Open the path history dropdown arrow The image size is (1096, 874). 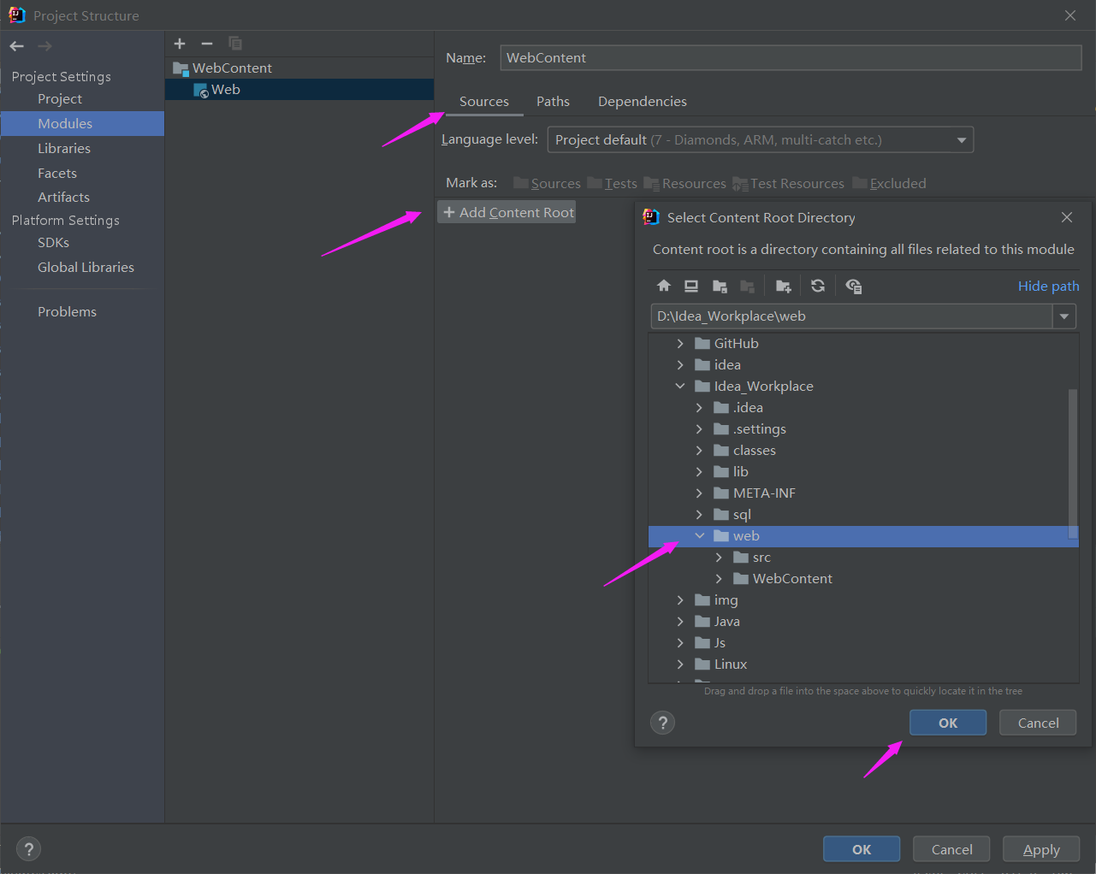pos(1063,316)
